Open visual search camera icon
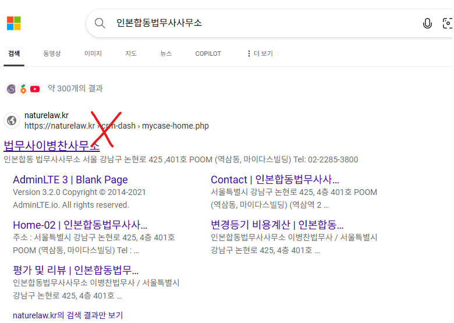The width and height of the screenshot is (454, 323). coord(448,23)
